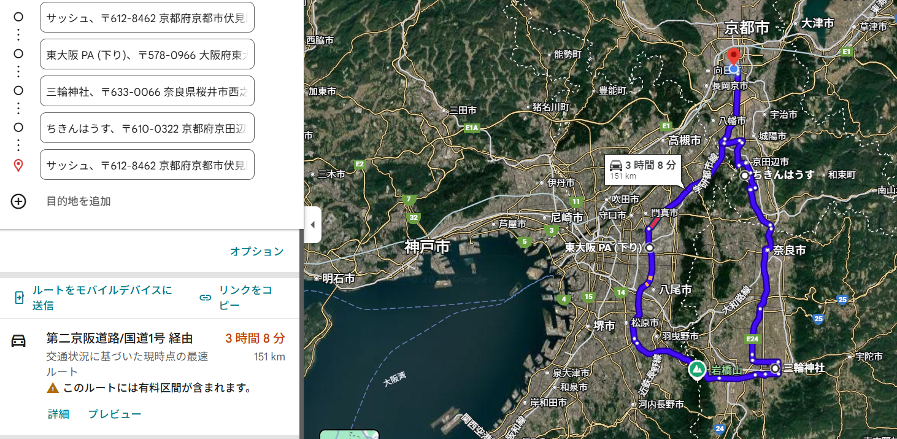Click circle handle beside ちきんはうす field
The height and width of the screenshot is (439, 897).
point(18,128)
